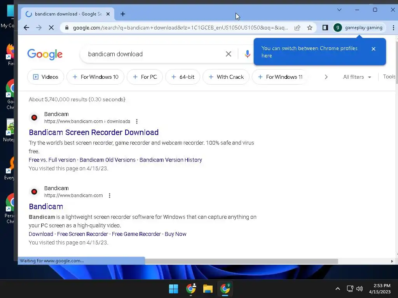Add the For Windows 11 filter chip
The image size is (398, 298).
coord(280,77)
